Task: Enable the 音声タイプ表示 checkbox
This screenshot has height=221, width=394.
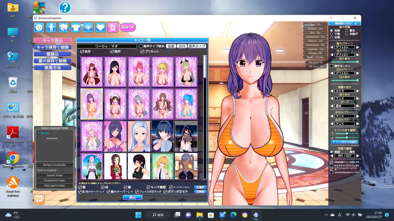Action: tap(141, 46)
